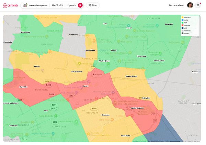Click the Hugo Lange neighborhood label

pyautogui.click(x=141, y=56)
